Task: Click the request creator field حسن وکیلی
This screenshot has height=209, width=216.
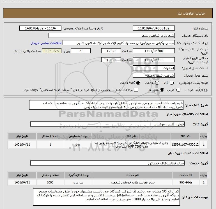Action: coord(119,43)
